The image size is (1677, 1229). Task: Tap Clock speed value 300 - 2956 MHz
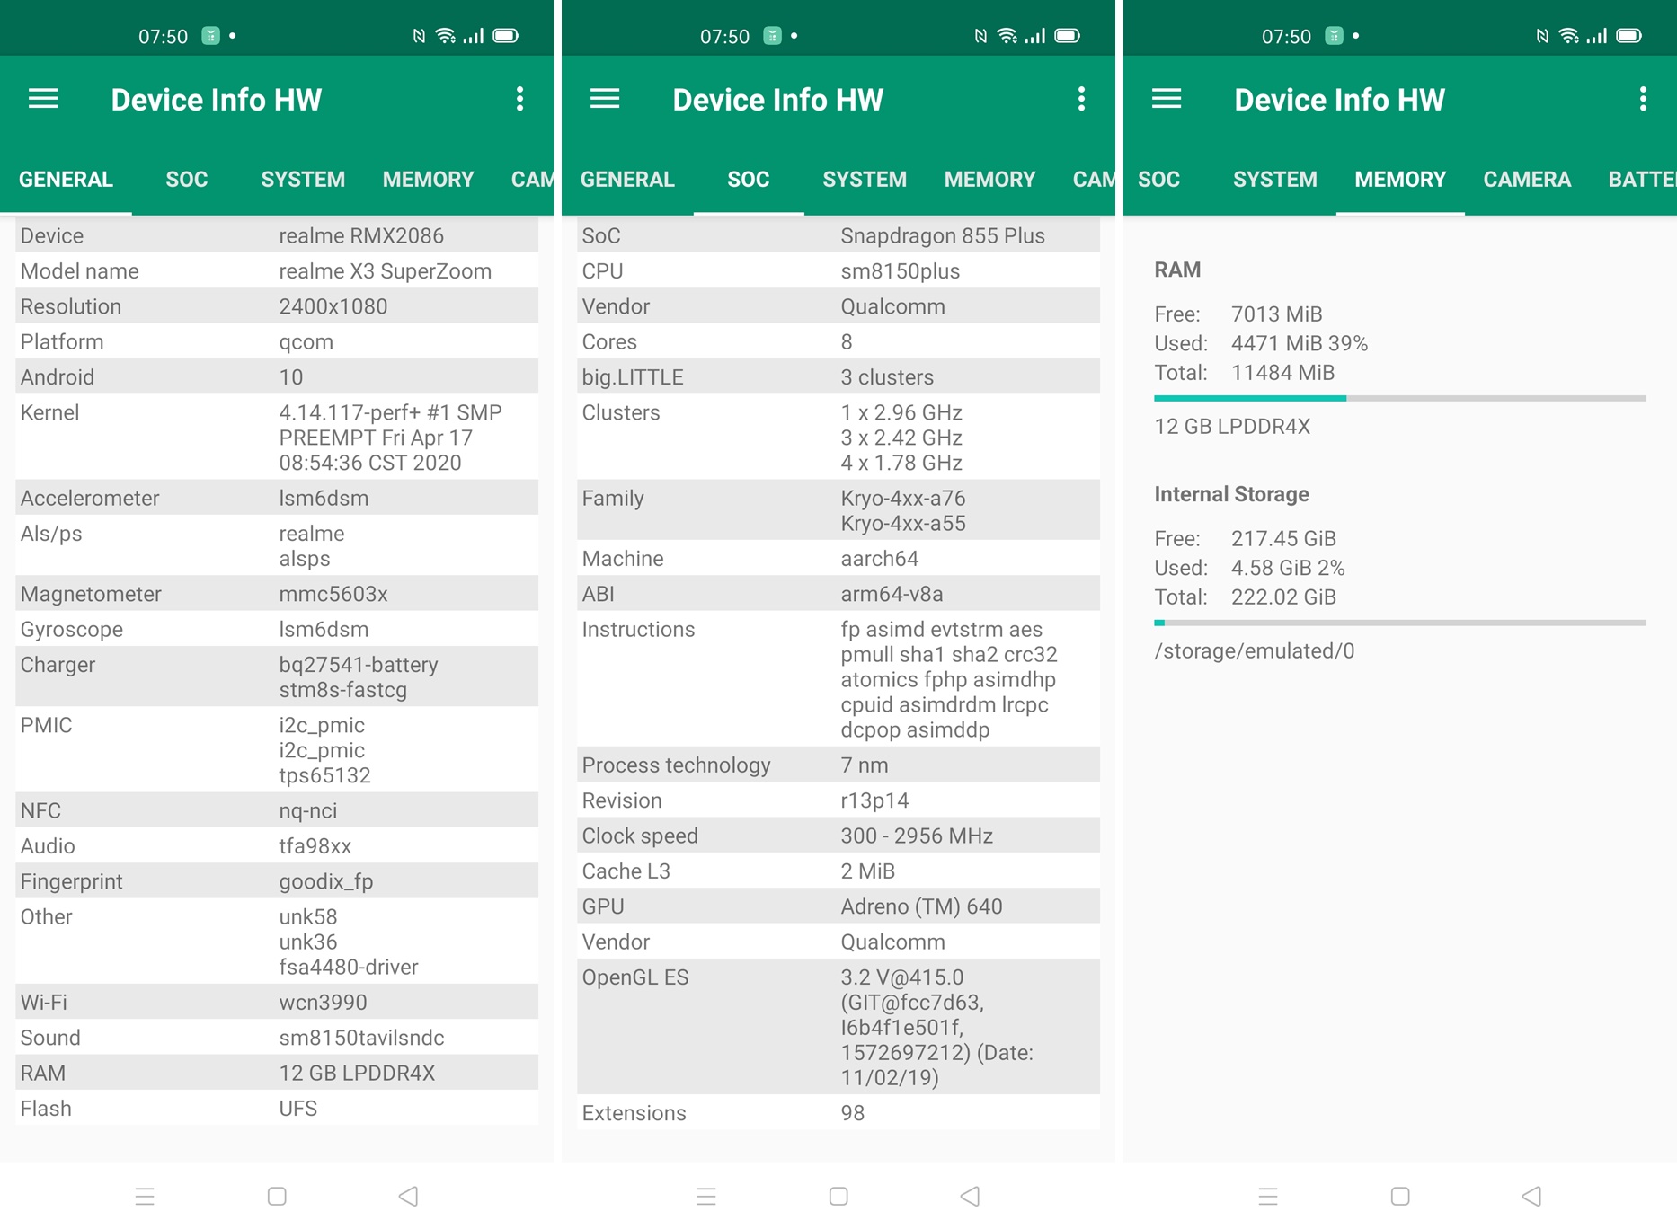[917, 836]
